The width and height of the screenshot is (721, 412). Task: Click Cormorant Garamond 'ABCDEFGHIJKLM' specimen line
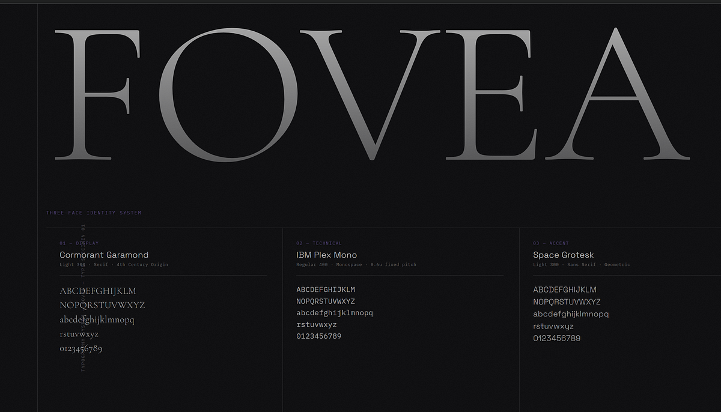coord(98,291)
